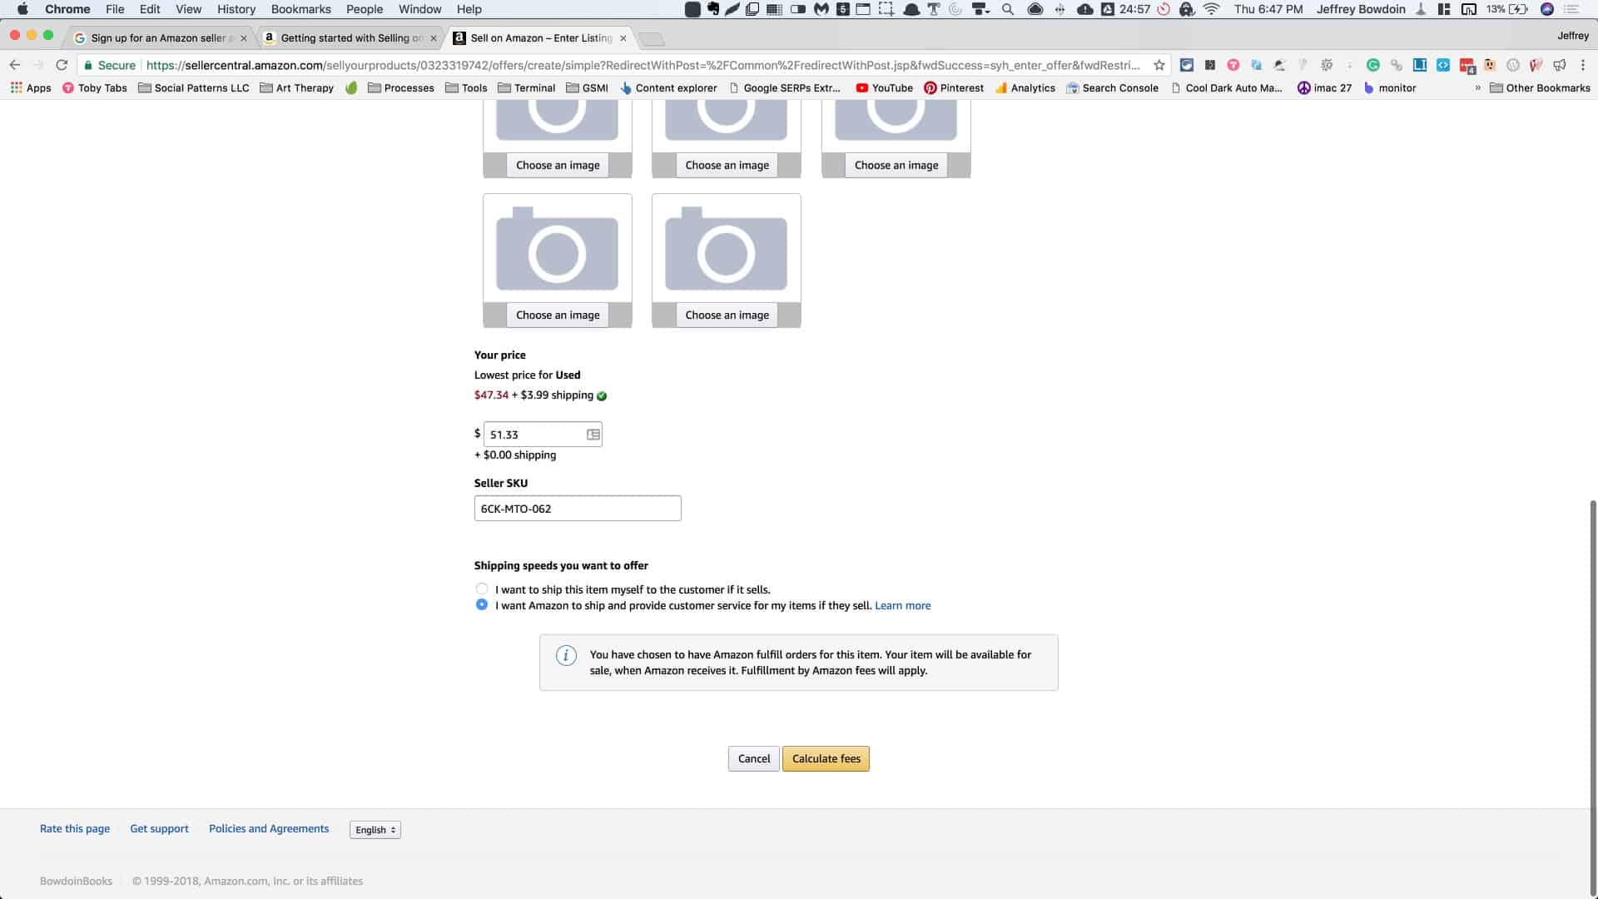The width and height of the screenshot is (1598, 899).
Task: Bookmark this page with the star icon
Action: pyautogui.click(x=1158, y=65)
